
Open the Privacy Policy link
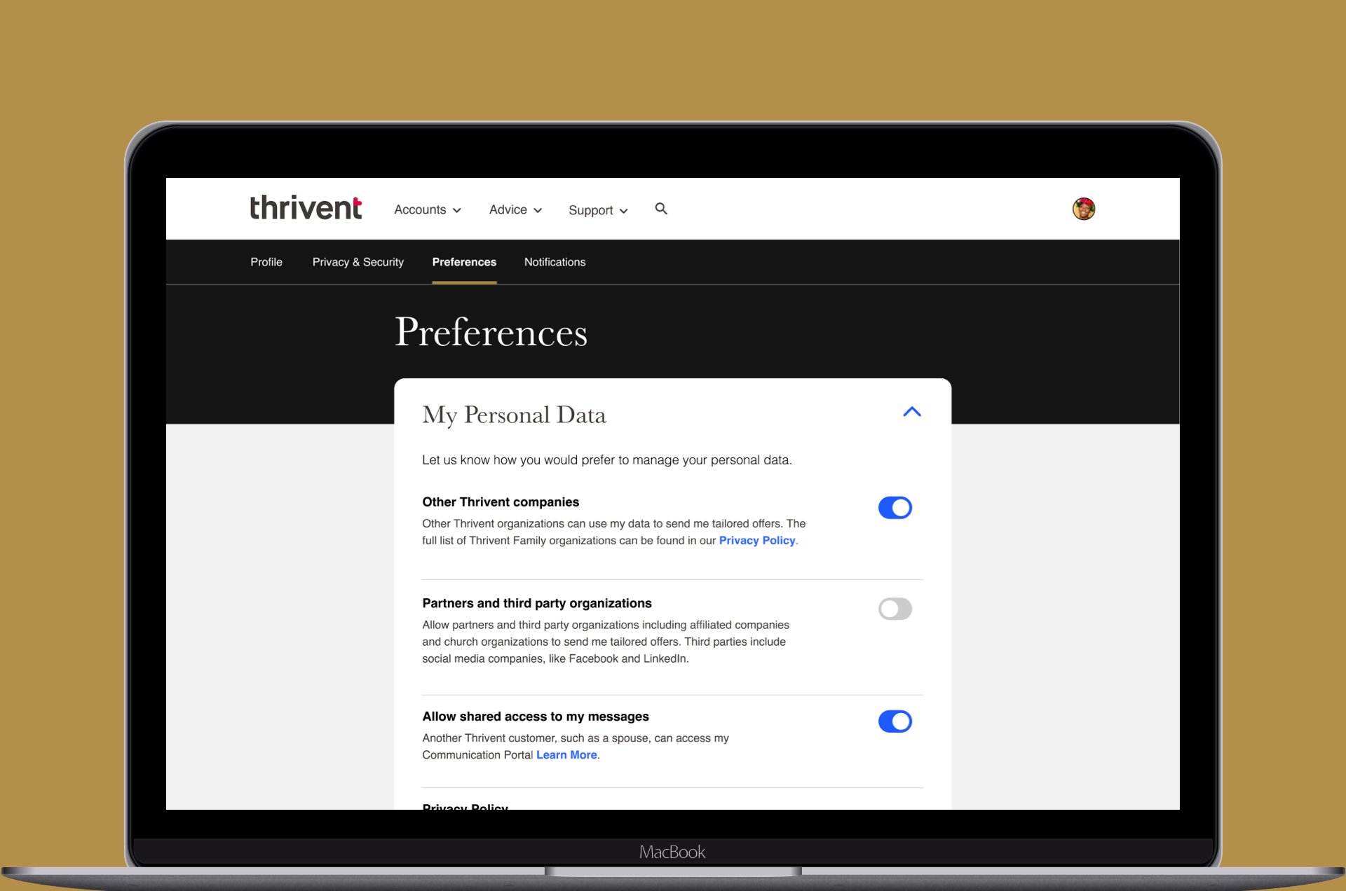point(757,541)
